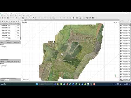Screen dimensions: 131x98
Task: Switch to the Workspace tab
Action: click(2, 80)
